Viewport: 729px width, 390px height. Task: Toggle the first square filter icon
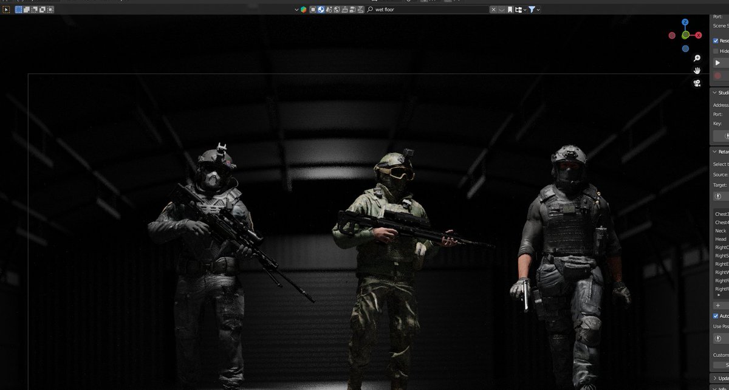pyautogui.click(x=313, y=10)
